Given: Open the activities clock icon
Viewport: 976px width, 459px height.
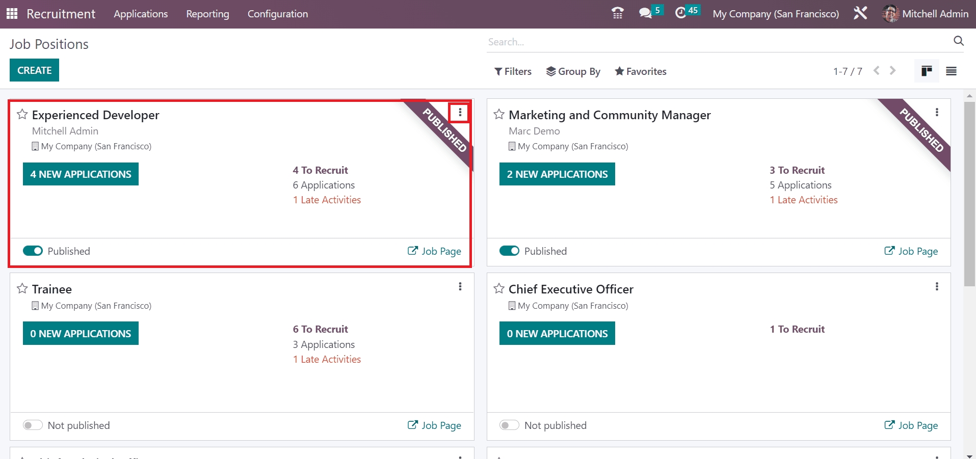Looking at the screenshot, I should point(680,13).
